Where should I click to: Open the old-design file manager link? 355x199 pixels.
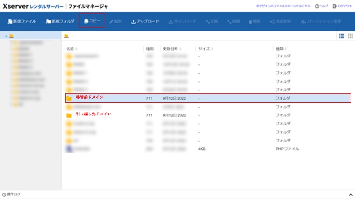pyautogui.click(x=283, y=6)
